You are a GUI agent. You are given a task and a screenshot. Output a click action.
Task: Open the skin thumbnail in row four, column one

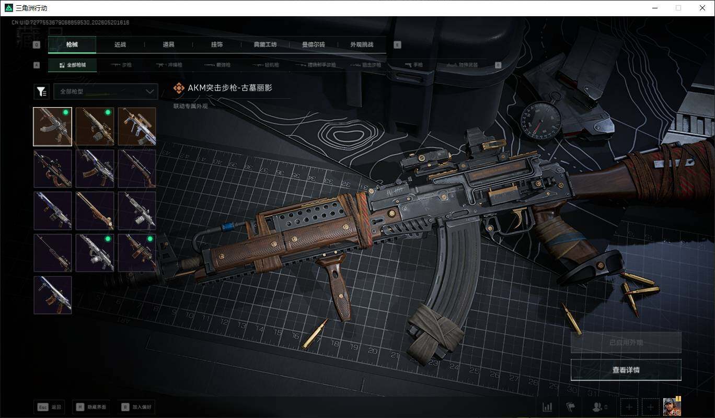tap(53, 253)
